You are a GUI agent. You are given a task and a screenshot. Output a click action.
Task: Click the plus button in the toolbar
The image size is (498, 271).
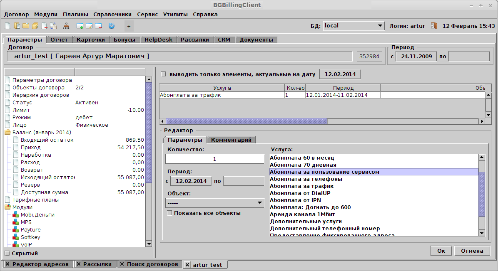point(129,26)
